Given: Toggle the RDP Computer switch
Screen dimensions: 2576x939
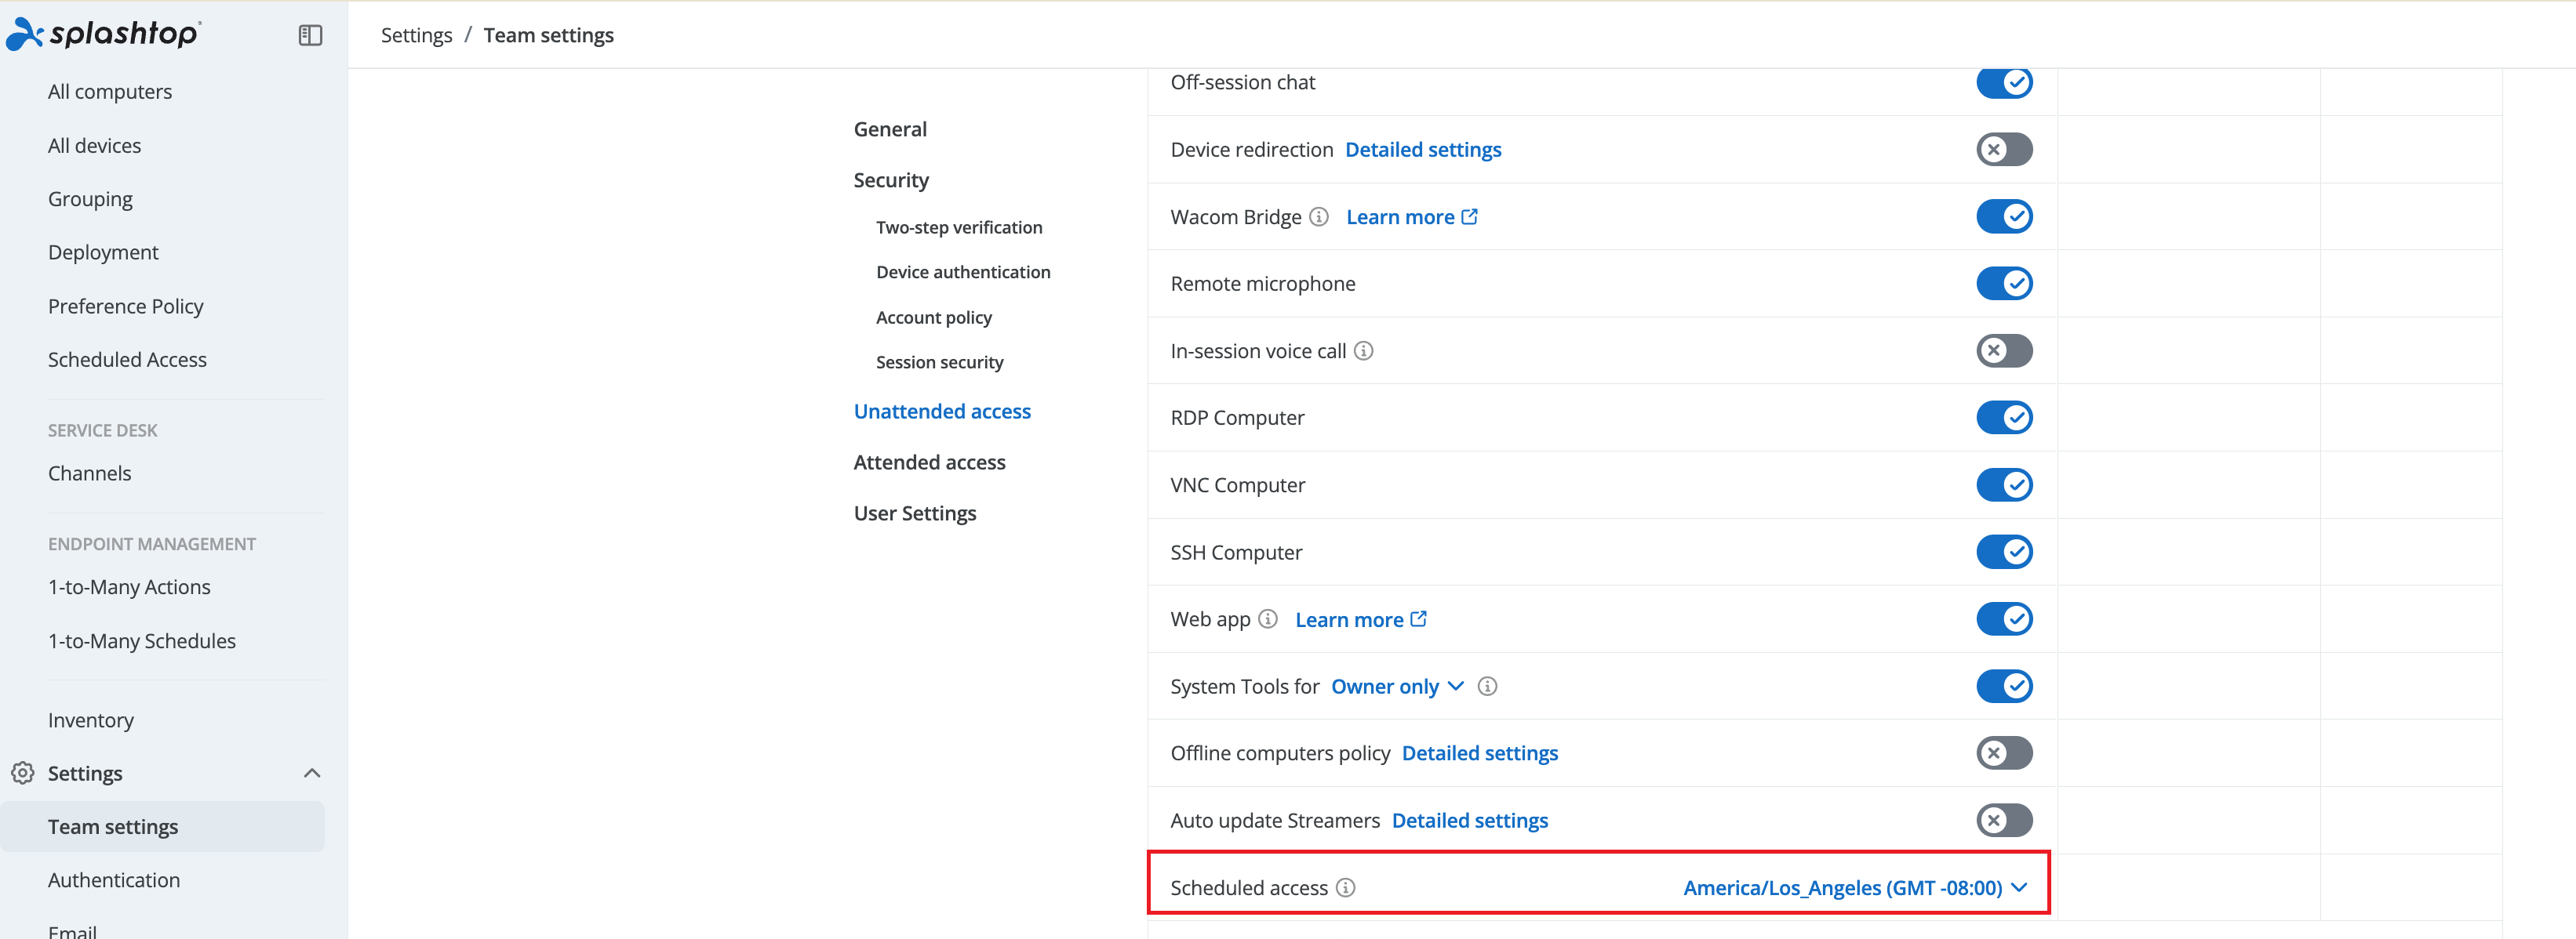Looking at the screenshot, I should coord(2004,418).
